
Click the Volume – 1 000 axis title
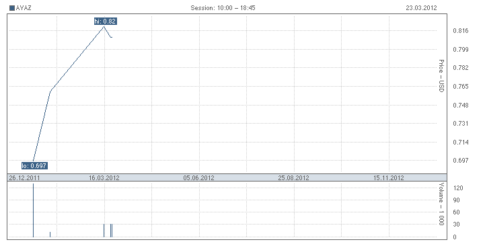tap(441, 204)
